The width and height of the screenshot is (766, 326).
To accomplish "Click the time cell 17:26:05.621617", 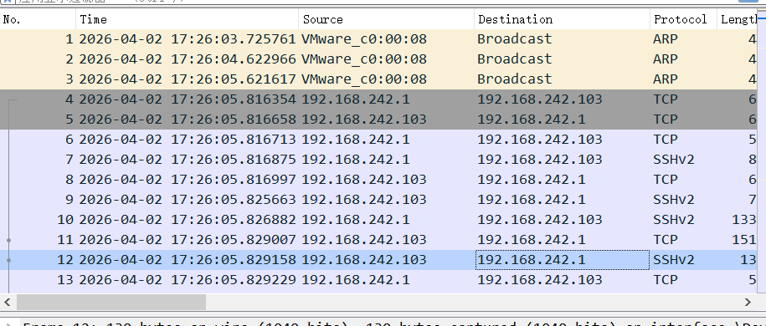I will tap(188, 79).
